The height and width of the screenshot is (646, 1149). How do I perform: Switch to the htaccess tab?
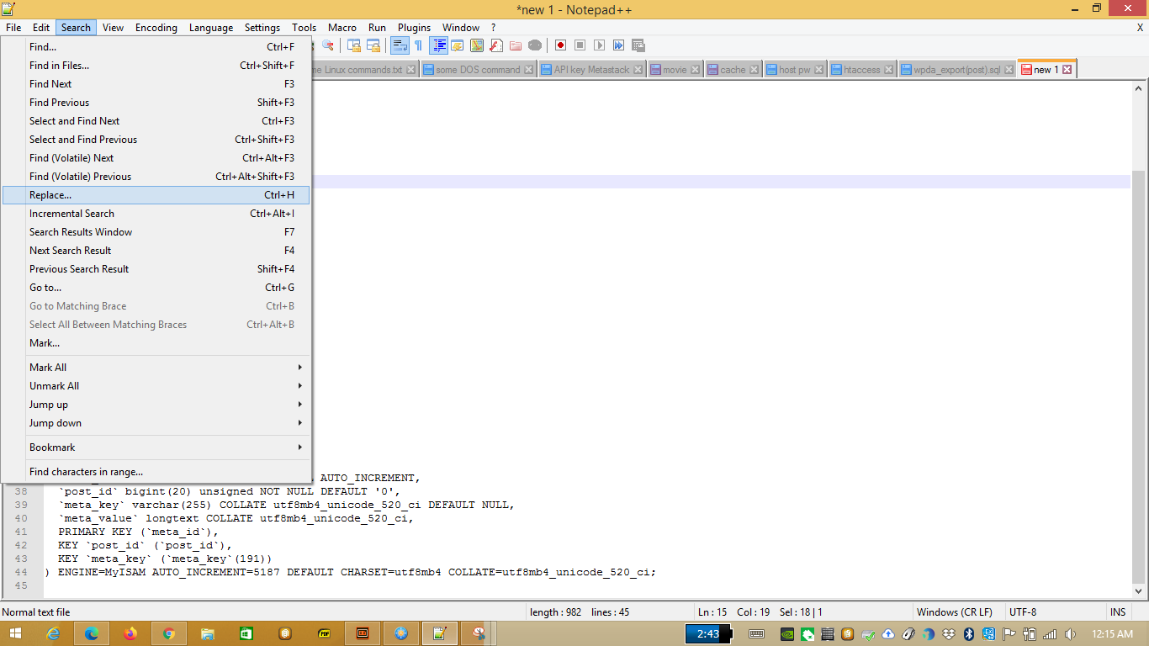(860, 70)
